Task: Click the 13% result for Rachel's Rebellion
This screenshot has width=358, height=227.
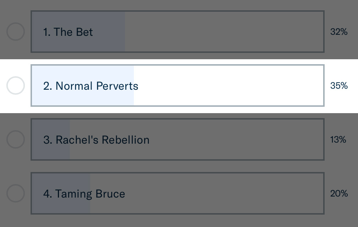Action: (338, 140)
